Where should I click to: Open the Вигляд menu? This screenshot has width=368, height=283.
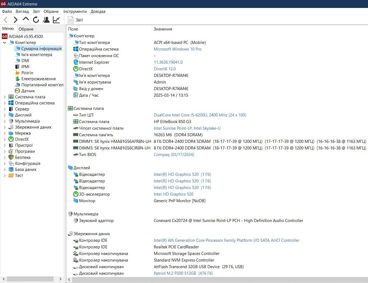pyautogui.click(x=22, y=12)
